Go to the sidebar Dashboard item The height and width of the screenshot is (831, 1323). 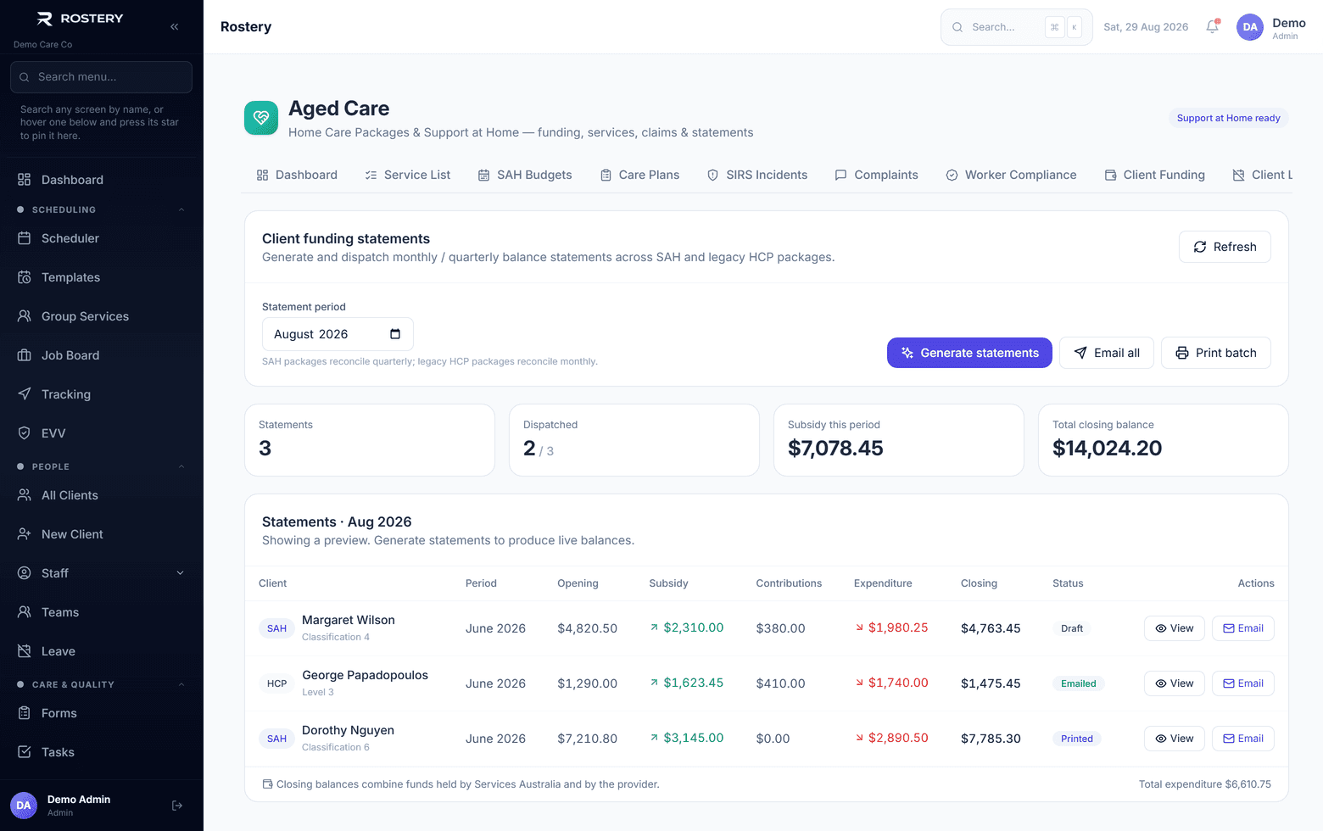point(102,180)
